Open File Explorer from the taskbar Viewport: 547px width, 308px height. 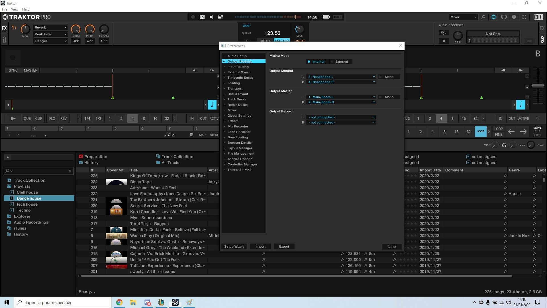pyautogui.click(x=133, y=302)
